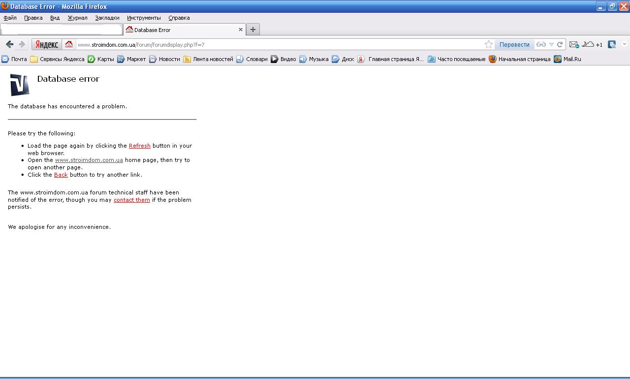Toggle reader mode glasses icon
Screen dimensions: 630x379
(541, 44)
